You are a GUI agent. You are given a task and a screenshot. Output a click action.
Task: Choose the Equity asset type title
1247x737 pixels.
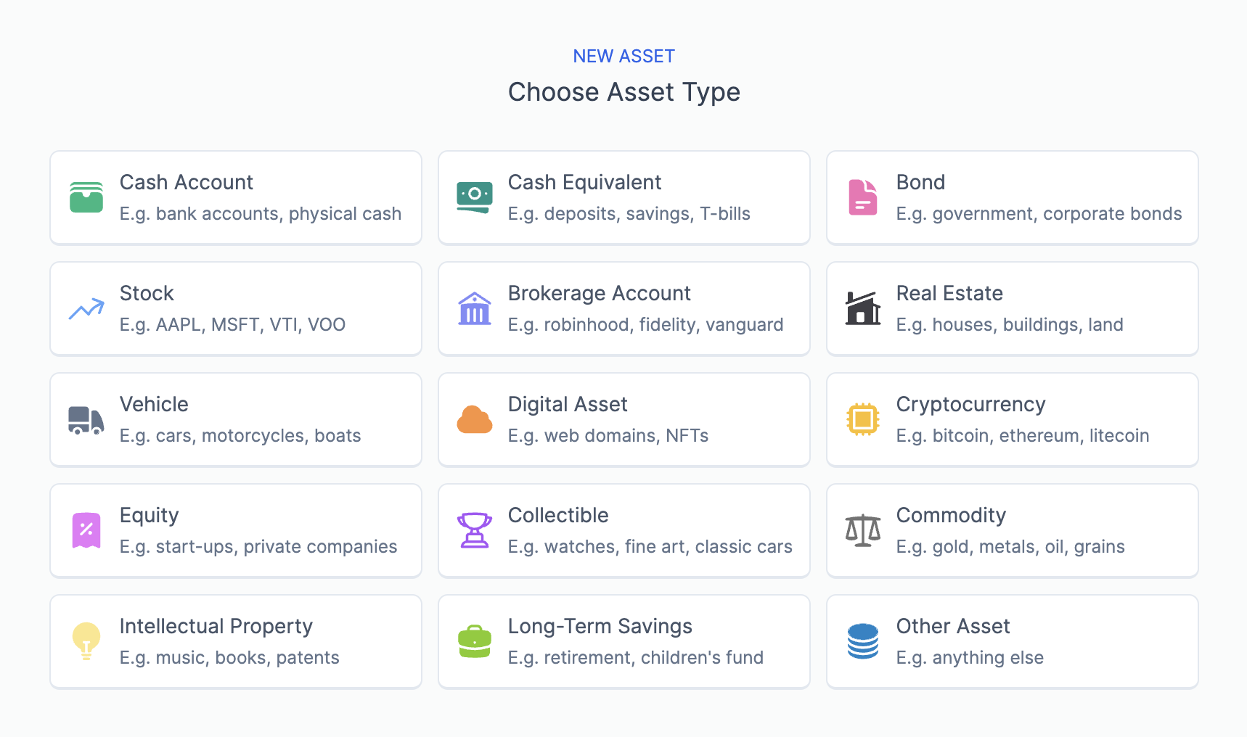pos(149,516)
